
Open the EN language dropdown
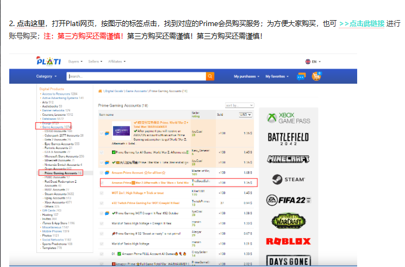click(316, 62)
